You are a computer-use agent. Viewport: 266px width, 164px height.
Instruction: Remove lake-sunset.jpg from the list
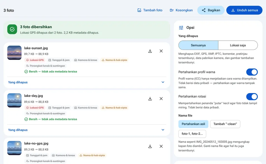(161, 51)
